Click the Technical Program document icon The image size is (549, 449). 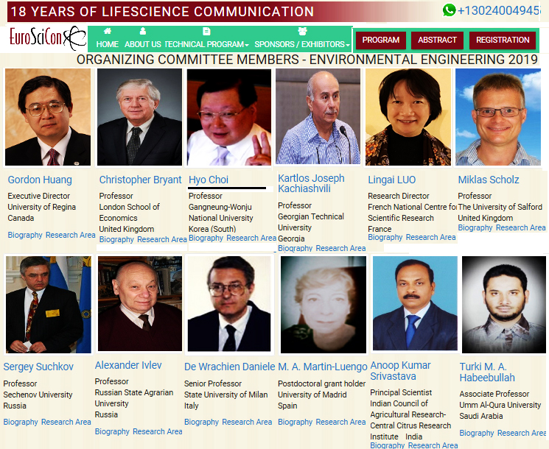pos(206,32)
